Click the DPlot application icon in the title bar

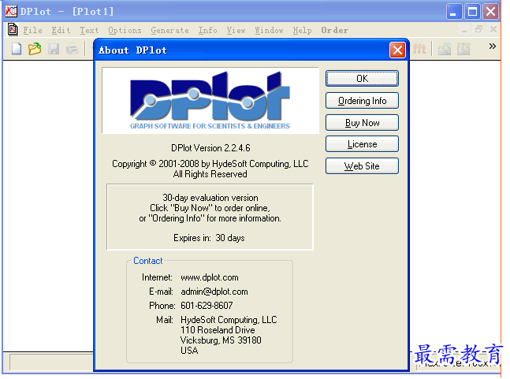click(11, 11)
